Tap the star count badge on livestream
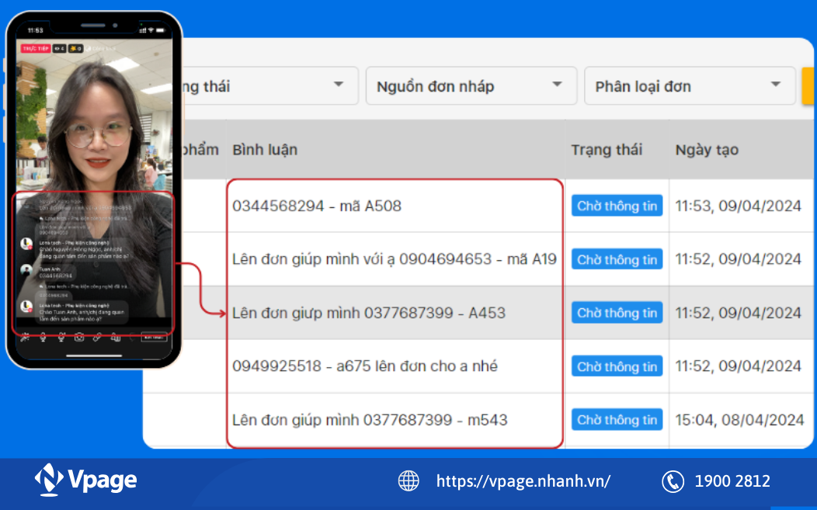The width and height of the screenshot is (817, 510). pyautogui.click(x=75, y=48)
